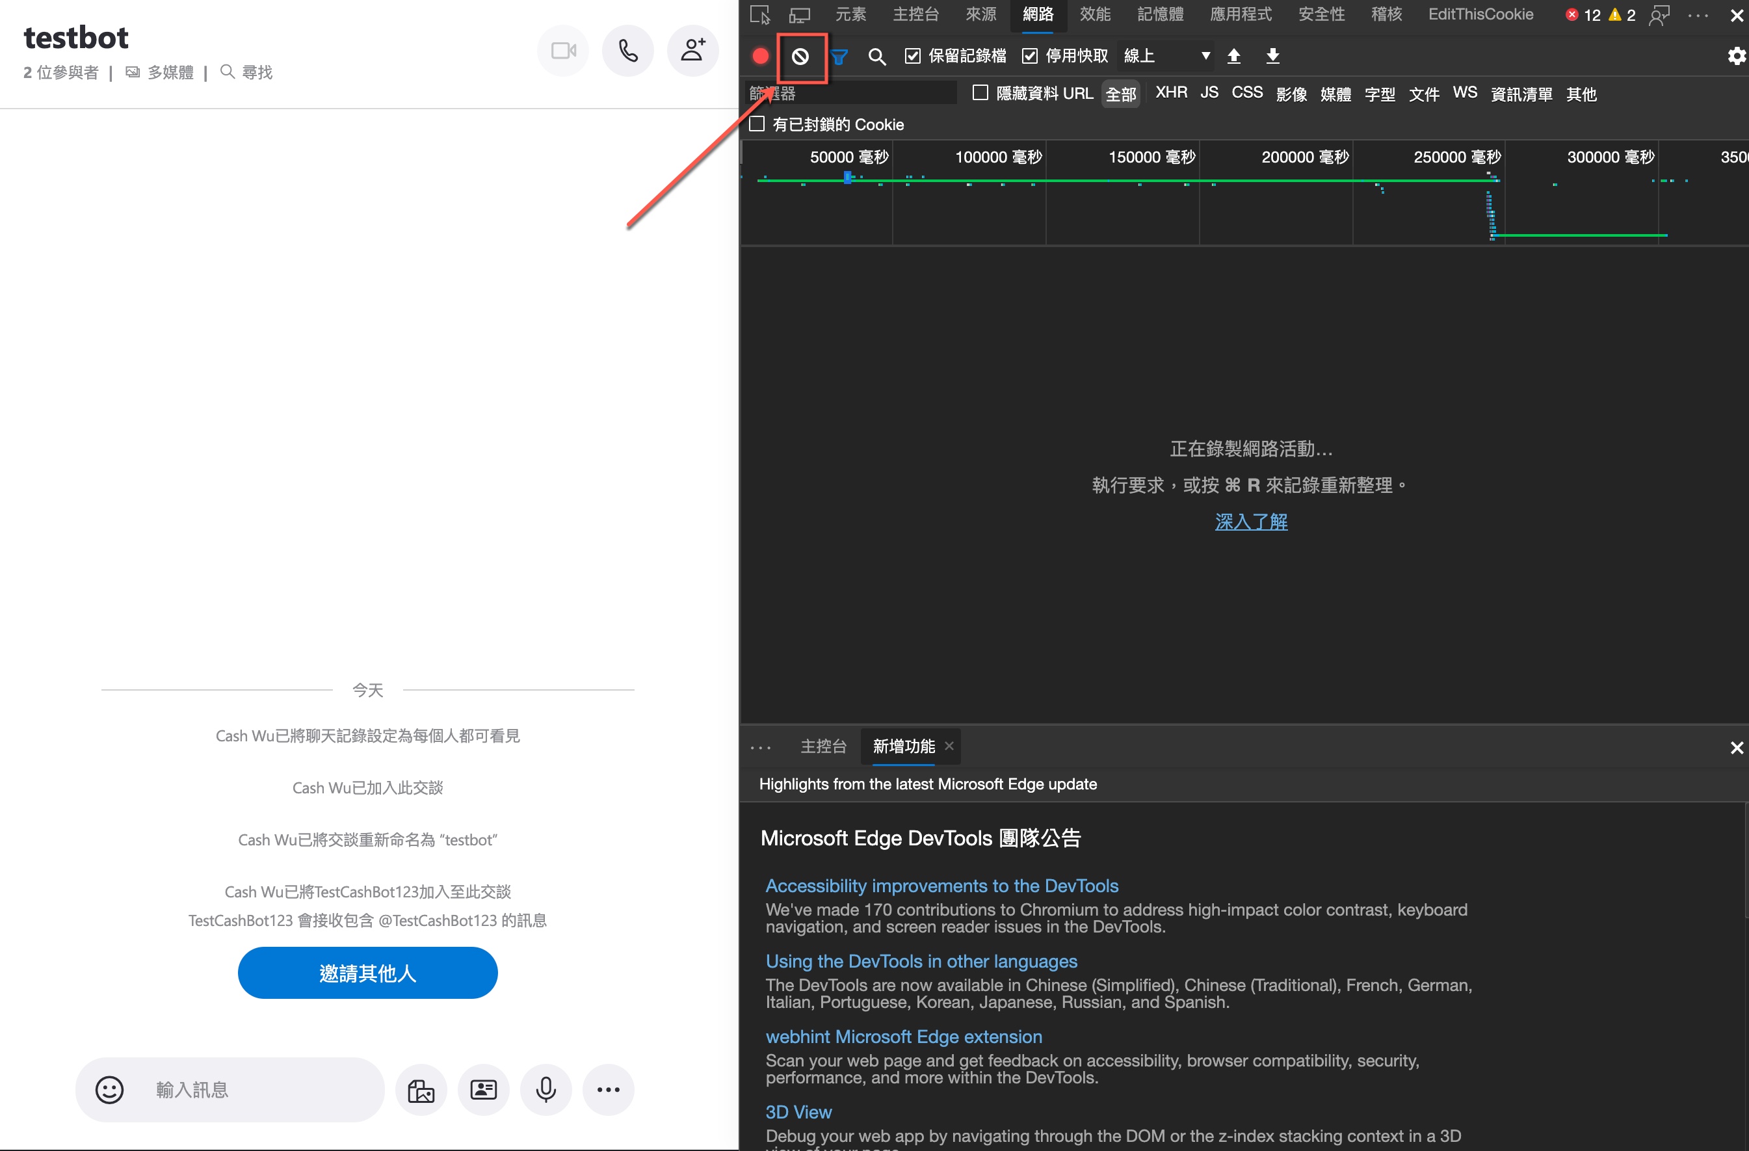Click the import HAR upload arrow icon
Screen dimensions: 1749x1151
pos(1234,56)
